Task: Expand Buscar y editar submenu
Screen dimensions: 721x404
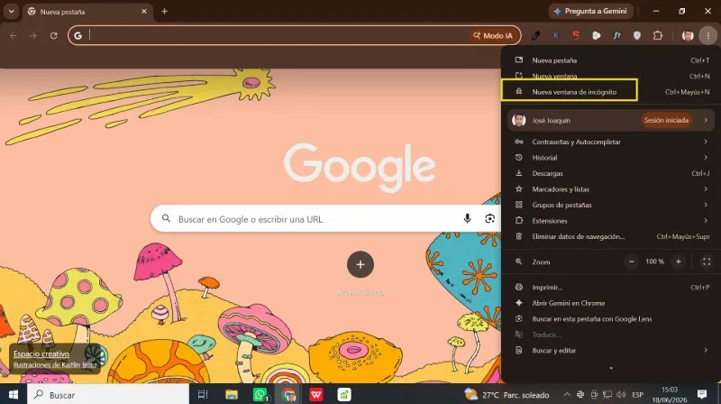Action: (610, 350)
